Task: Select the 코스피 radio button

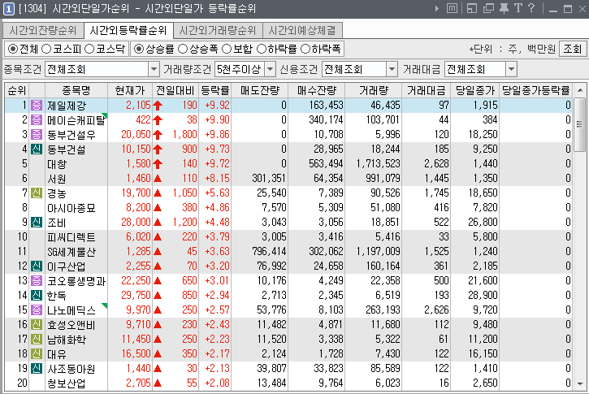Action: pos(46,49)
